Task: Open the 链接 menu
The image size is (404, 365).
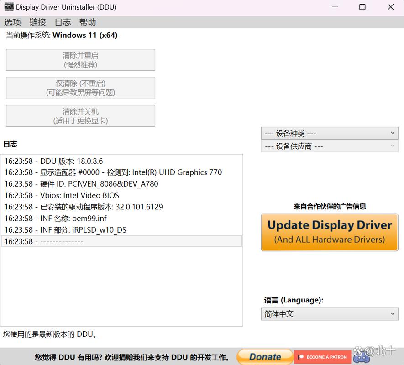Action: 37,22
